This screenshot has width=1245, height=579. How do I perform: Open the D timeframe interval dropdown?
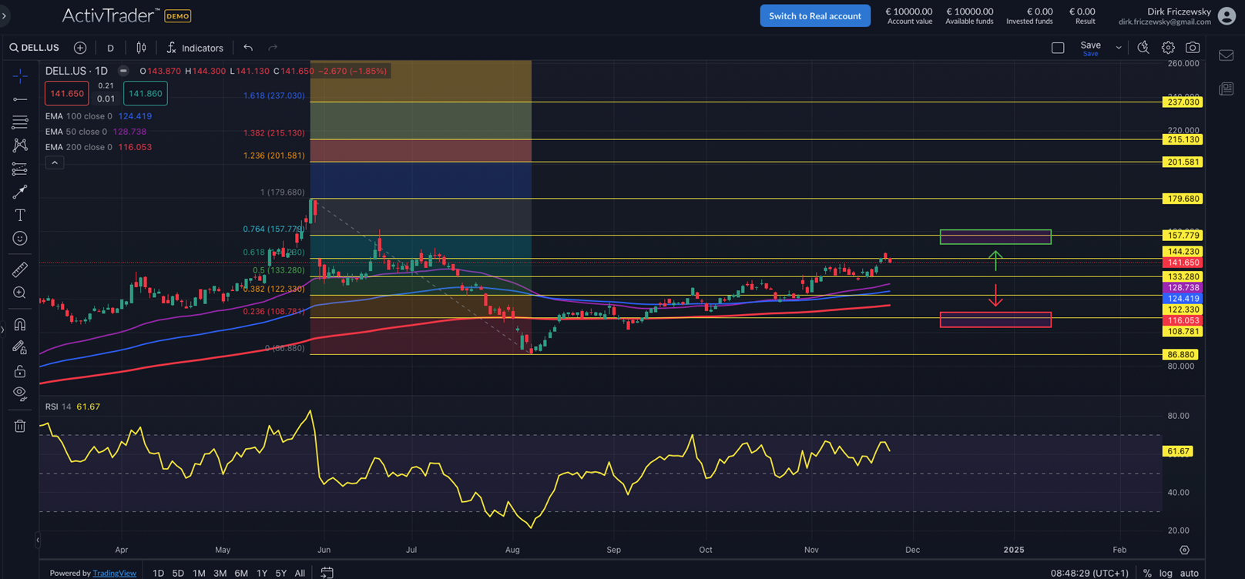110,48
